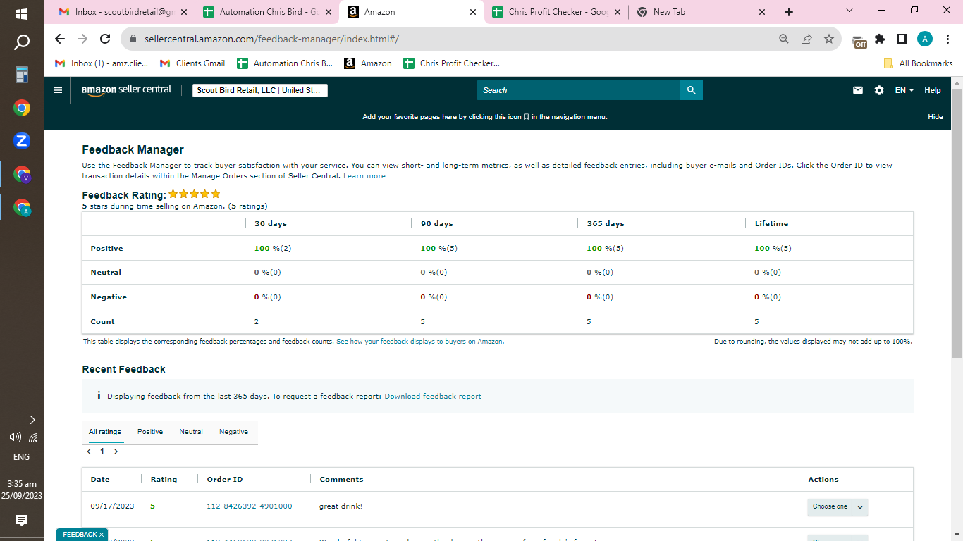Open the FEEDBACK widget button

coord(82,535)
